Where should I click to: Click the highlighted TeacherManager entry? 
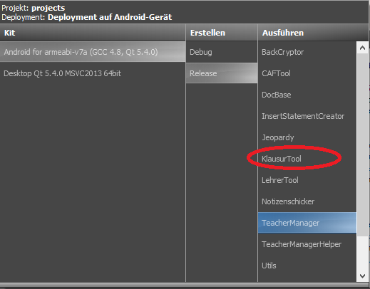coord(307,223)
